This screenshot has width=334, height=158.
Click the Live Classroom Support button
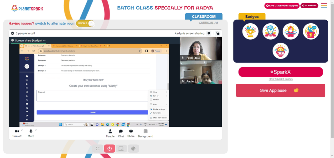[282, 6]
